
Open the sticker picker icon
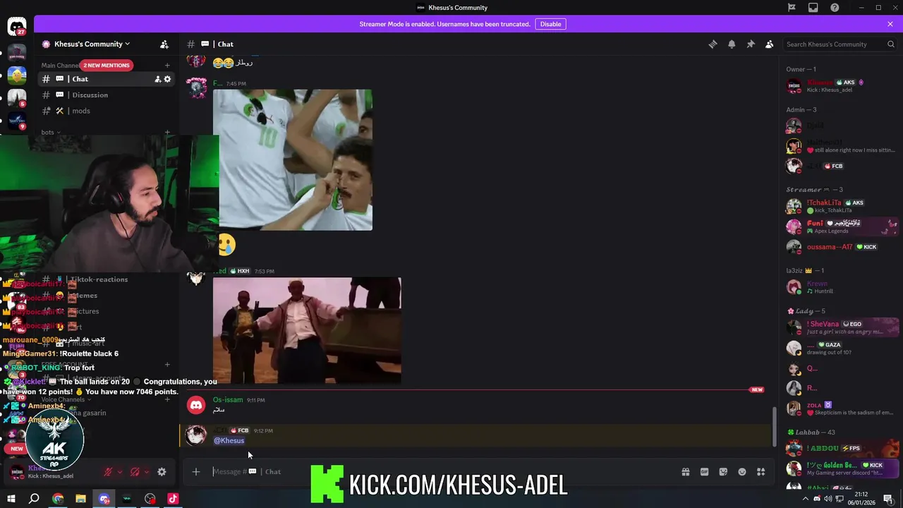(x=723, y=471)
